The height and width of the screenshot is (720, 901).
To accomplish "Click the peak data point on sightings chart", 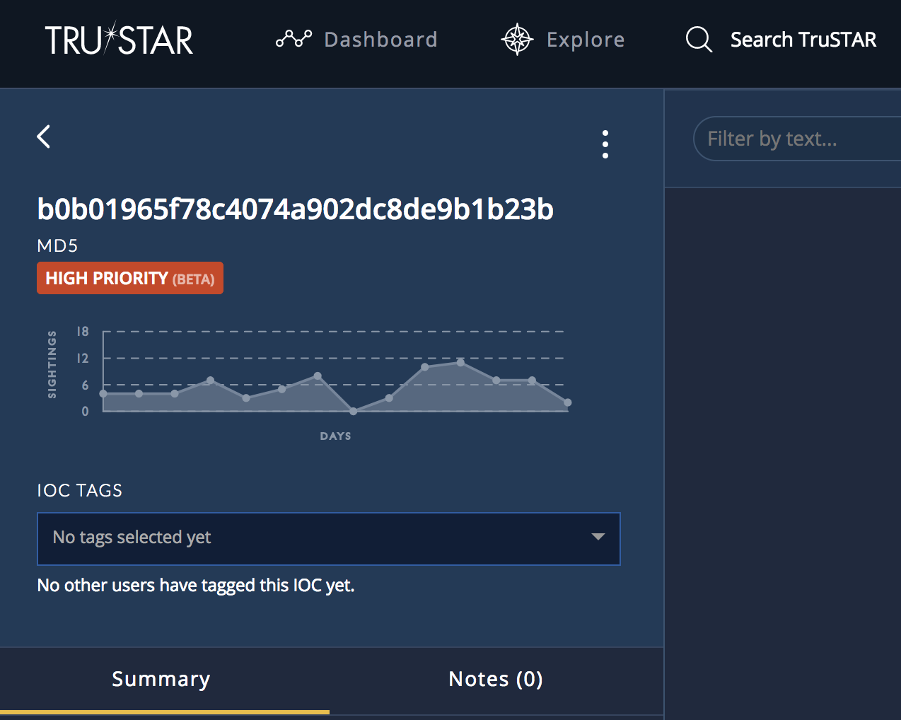I will 460,363.
